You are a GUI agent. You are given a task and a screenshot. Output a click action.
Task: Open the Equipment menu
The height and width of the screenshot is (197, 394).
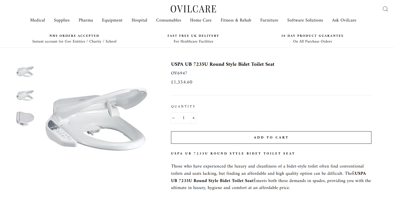click(x=112, y=20)
